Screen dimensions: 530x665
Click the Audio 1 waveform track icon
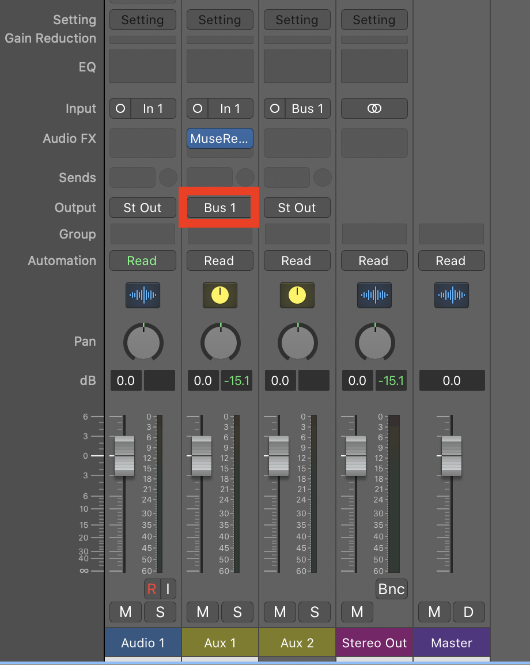(143, 295)
